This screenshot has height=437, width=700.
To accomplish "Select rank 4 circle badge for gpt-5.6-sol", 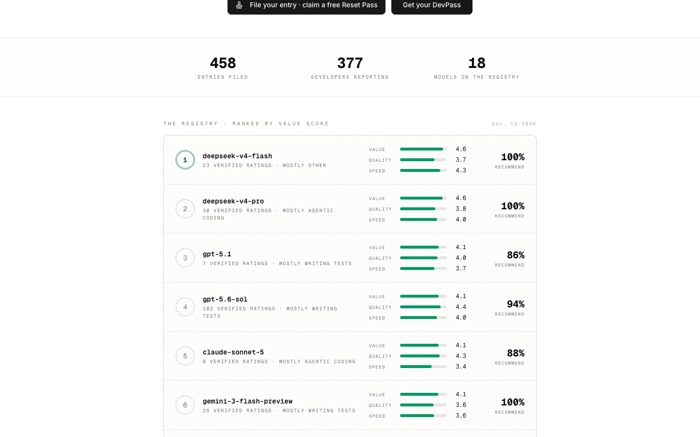I will [x=185, y=307].
